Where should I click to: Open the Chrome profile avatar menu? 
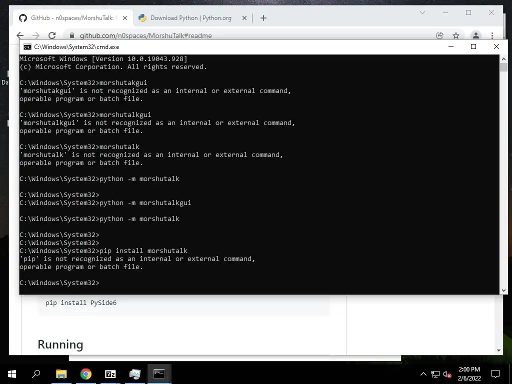coord(476,35)
